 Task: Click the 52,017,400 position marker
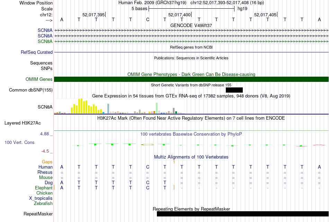coord(180,15)
